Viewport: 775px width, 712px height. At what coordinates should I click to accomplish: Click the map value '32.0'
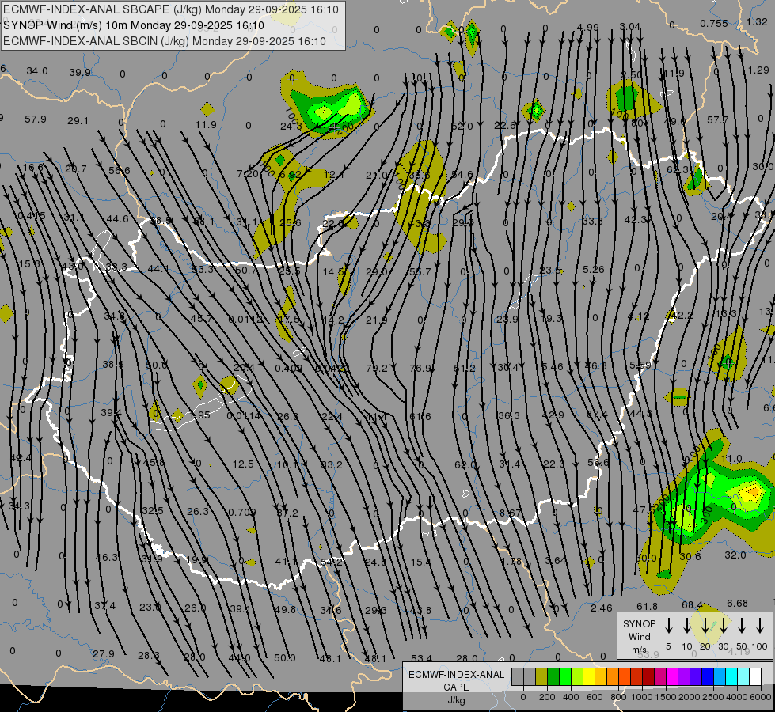(735, 555)
